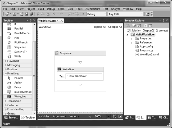Collapse the HelloWorkflow project node
The width and height of the screenshot is (172, 128).
click(127, 35)
